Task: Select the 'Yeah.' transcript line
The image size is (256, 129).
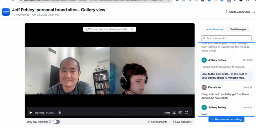Action: (x=205, y=114)
